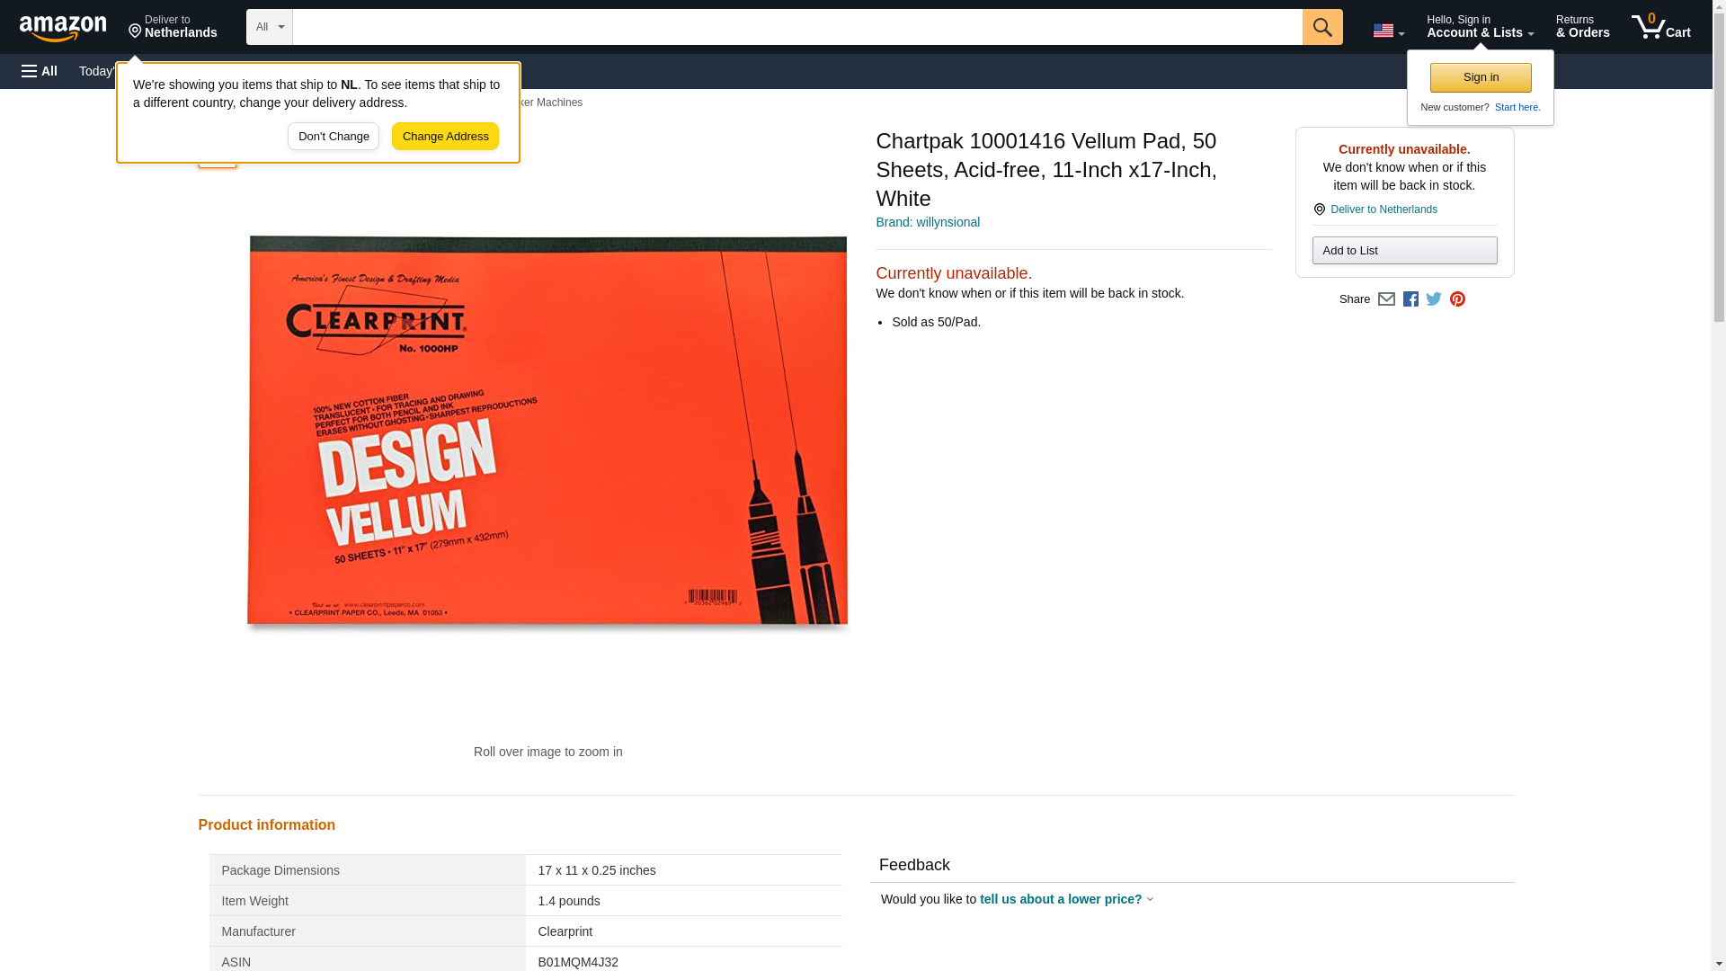Open the search category All dropdown
The height and width of the screenshot is (971, 1726).
click(269, 27)
